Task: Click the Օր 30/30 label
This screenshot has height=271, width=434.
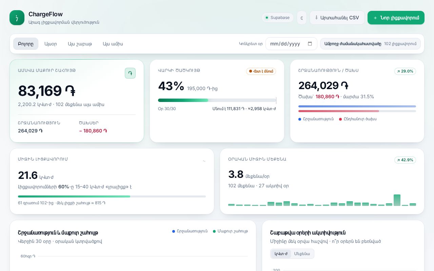Action: (167, 109)
